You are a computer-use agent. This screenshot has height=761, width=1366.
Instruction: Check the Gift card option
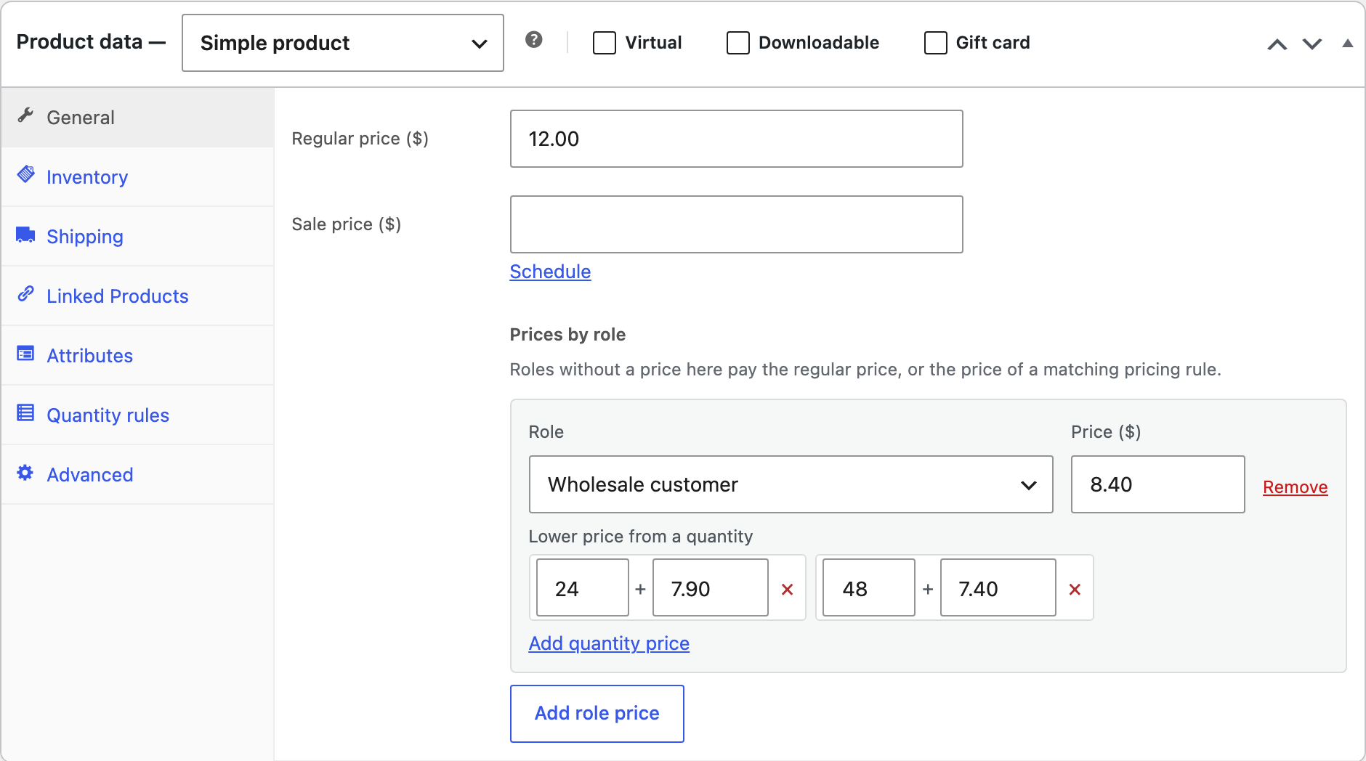936,43
